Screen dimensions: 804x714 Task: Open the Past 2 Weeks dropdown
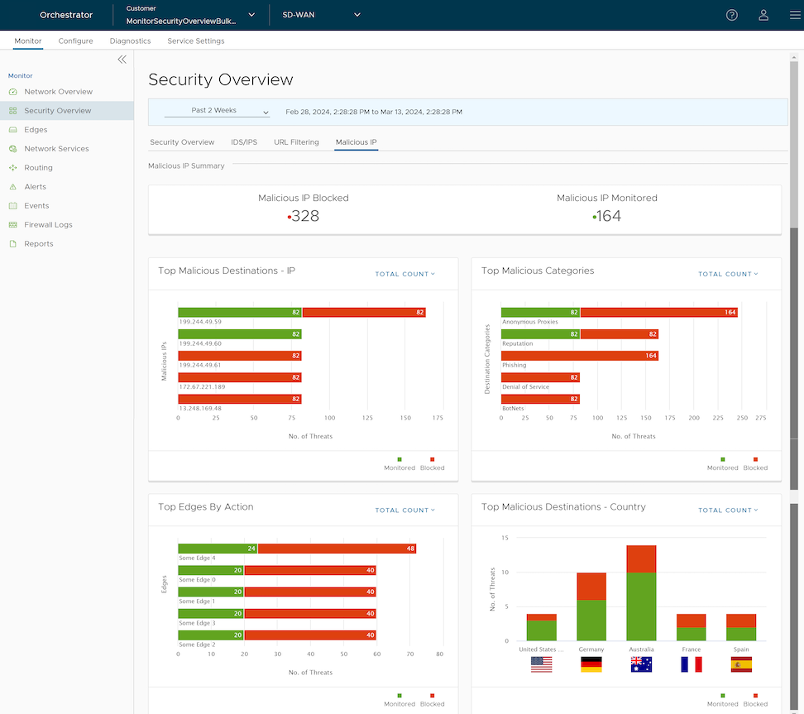[x=217, y=111]
